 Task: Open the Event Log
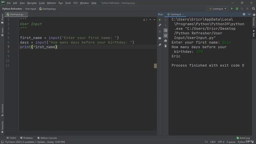tap(243, 138)
